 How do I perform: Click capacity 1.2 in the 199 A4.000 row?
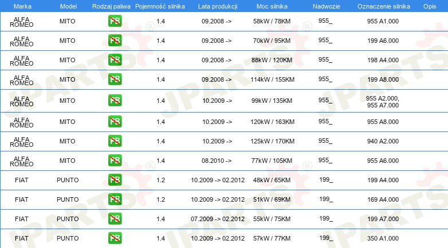[x=160, y=180]
